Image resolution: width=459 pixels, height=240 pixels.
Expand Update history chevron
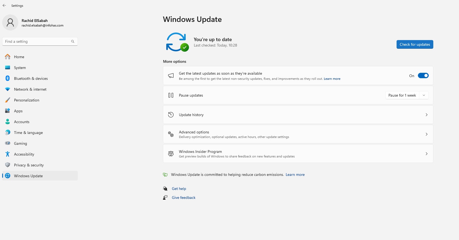coord(427,115)
